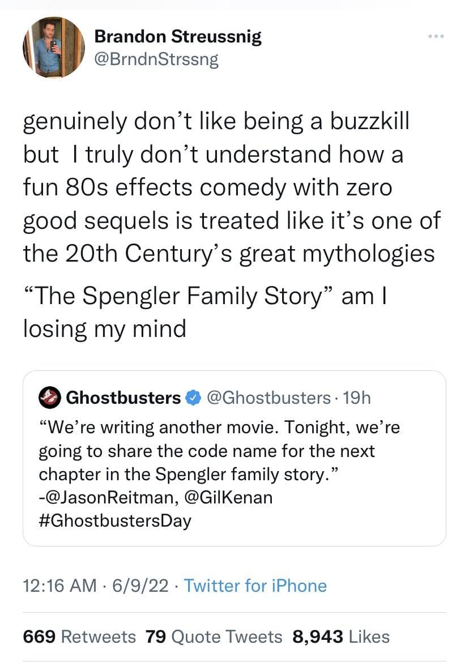Click the Brandon Streussnig display name
The height and width of the screenshot is (662, 469).
point(177,37)
